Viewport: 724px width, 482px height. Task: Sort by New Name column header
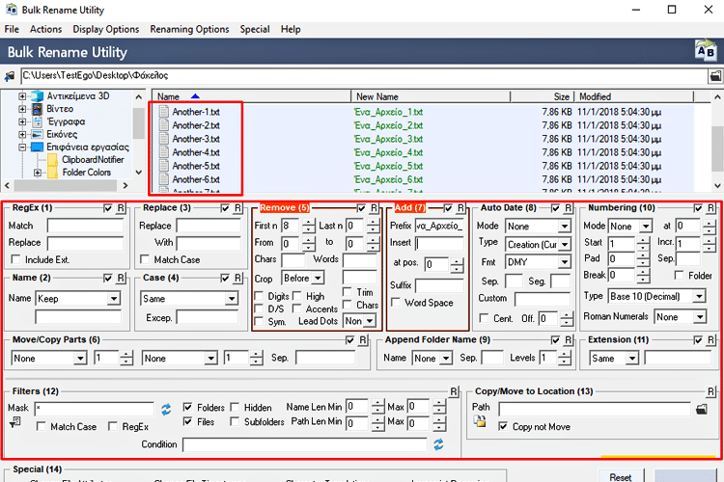coord(431,96)
